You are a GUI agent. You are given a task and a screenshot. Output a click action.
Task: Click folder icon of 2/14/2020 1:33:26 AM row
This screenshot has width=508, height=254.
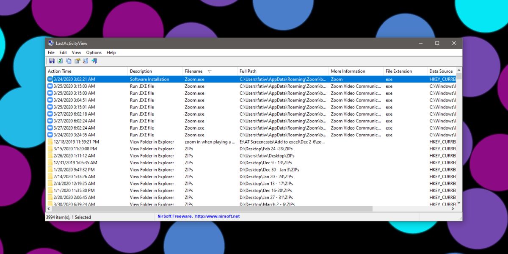(50, 177)
